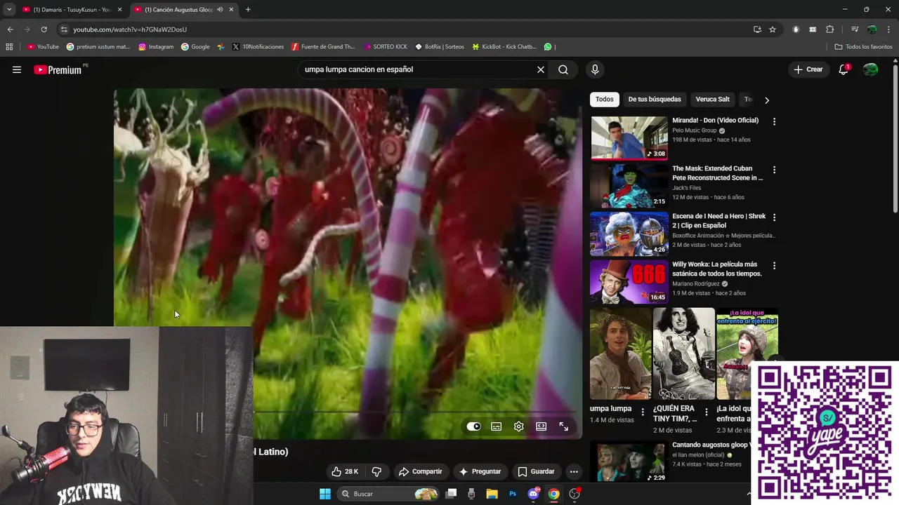
Task: Open options for Miranda! - Don video
Action: click(774, 122)
